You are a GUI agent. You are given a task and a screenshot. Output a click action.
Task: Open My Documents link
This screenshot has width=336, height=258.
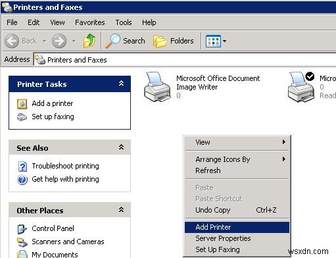[x=55, y=255]
